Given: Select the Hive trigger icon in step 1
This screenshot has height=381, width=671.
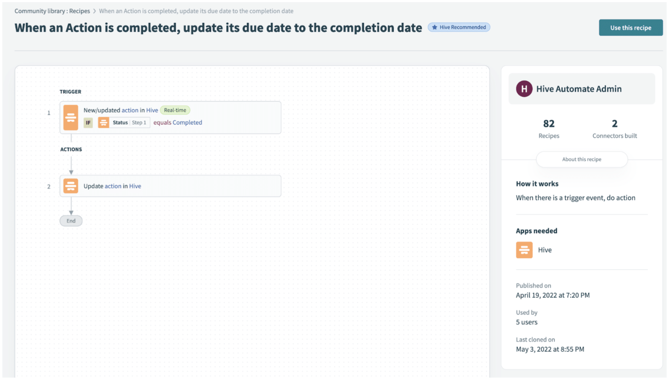Looking at the screenshot, I should (71, 117).
